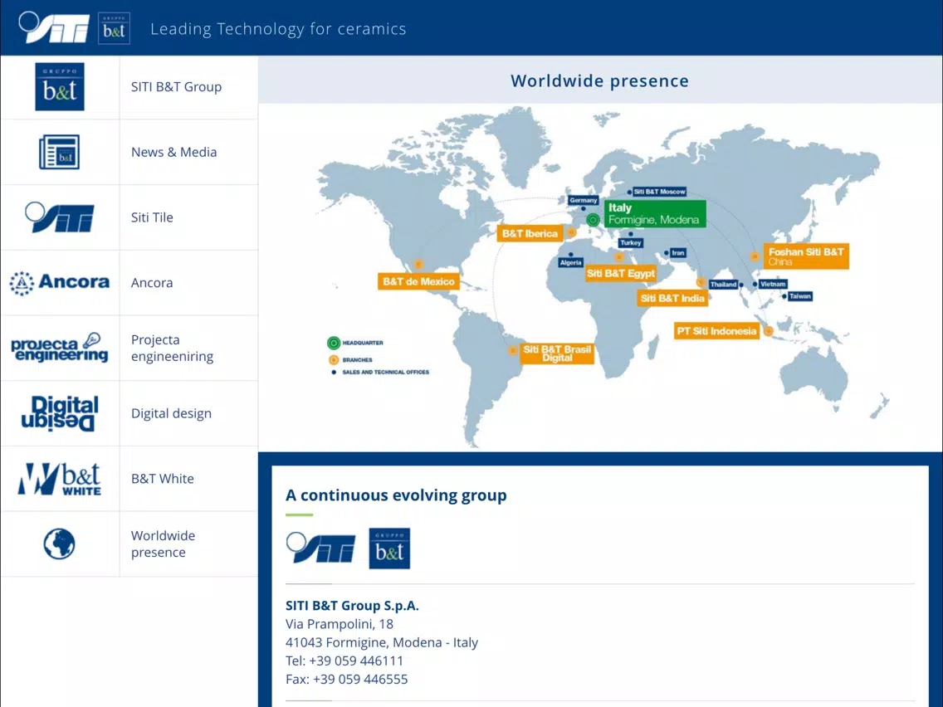Click the 41043 Formigine, Modena - Italy line

pos(382,642)
